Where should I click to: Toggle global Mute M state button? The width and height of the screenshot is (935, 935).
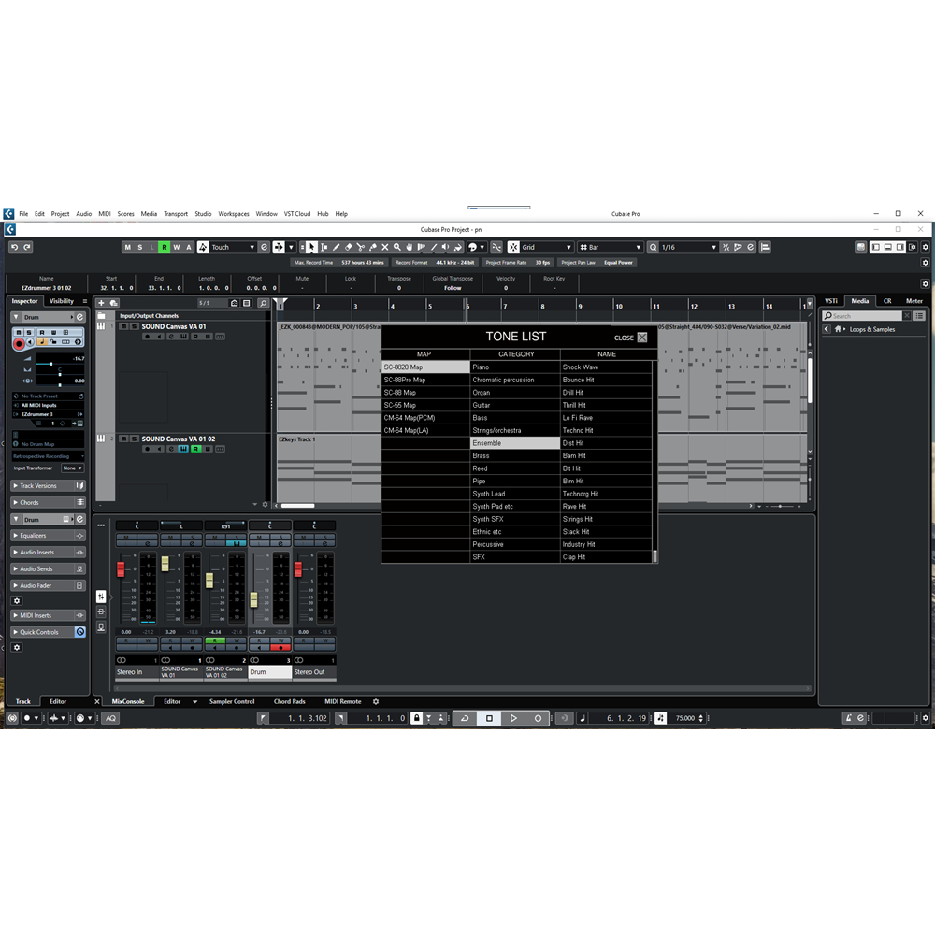[x=127, y=247]
